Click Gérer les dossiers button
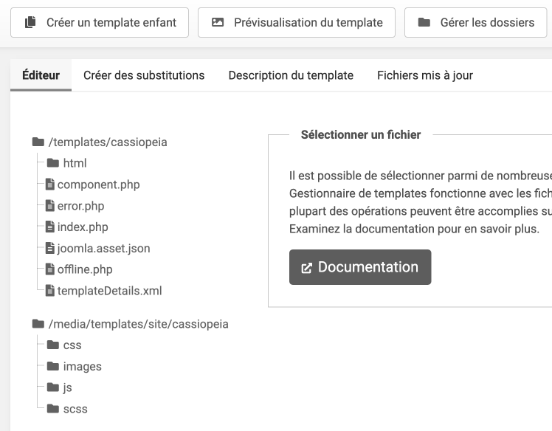The width and height of the screenshot is (552, 431). 475,23
